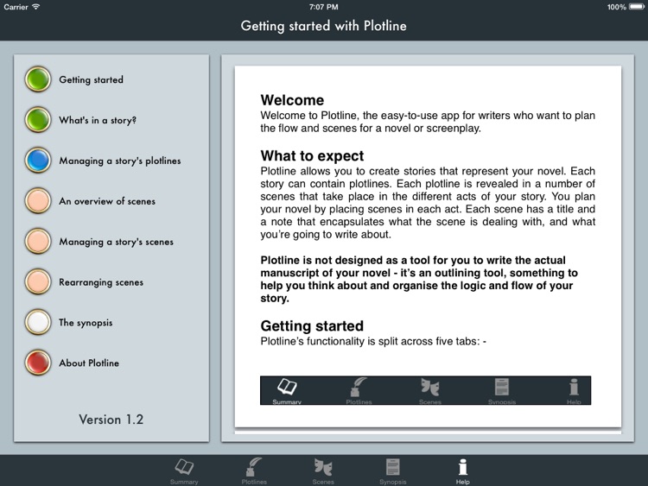The image size is (648, 486).
Task: Click the peach orb beside An overview of scenes
Action: pyautogui.click(x=38, y=200)
